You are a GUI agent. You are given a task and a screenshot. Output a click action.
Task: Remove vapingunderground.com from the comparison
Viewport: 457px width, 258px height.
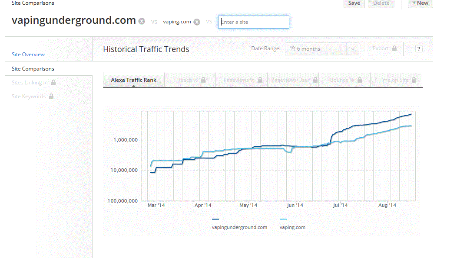pos(142,21)
